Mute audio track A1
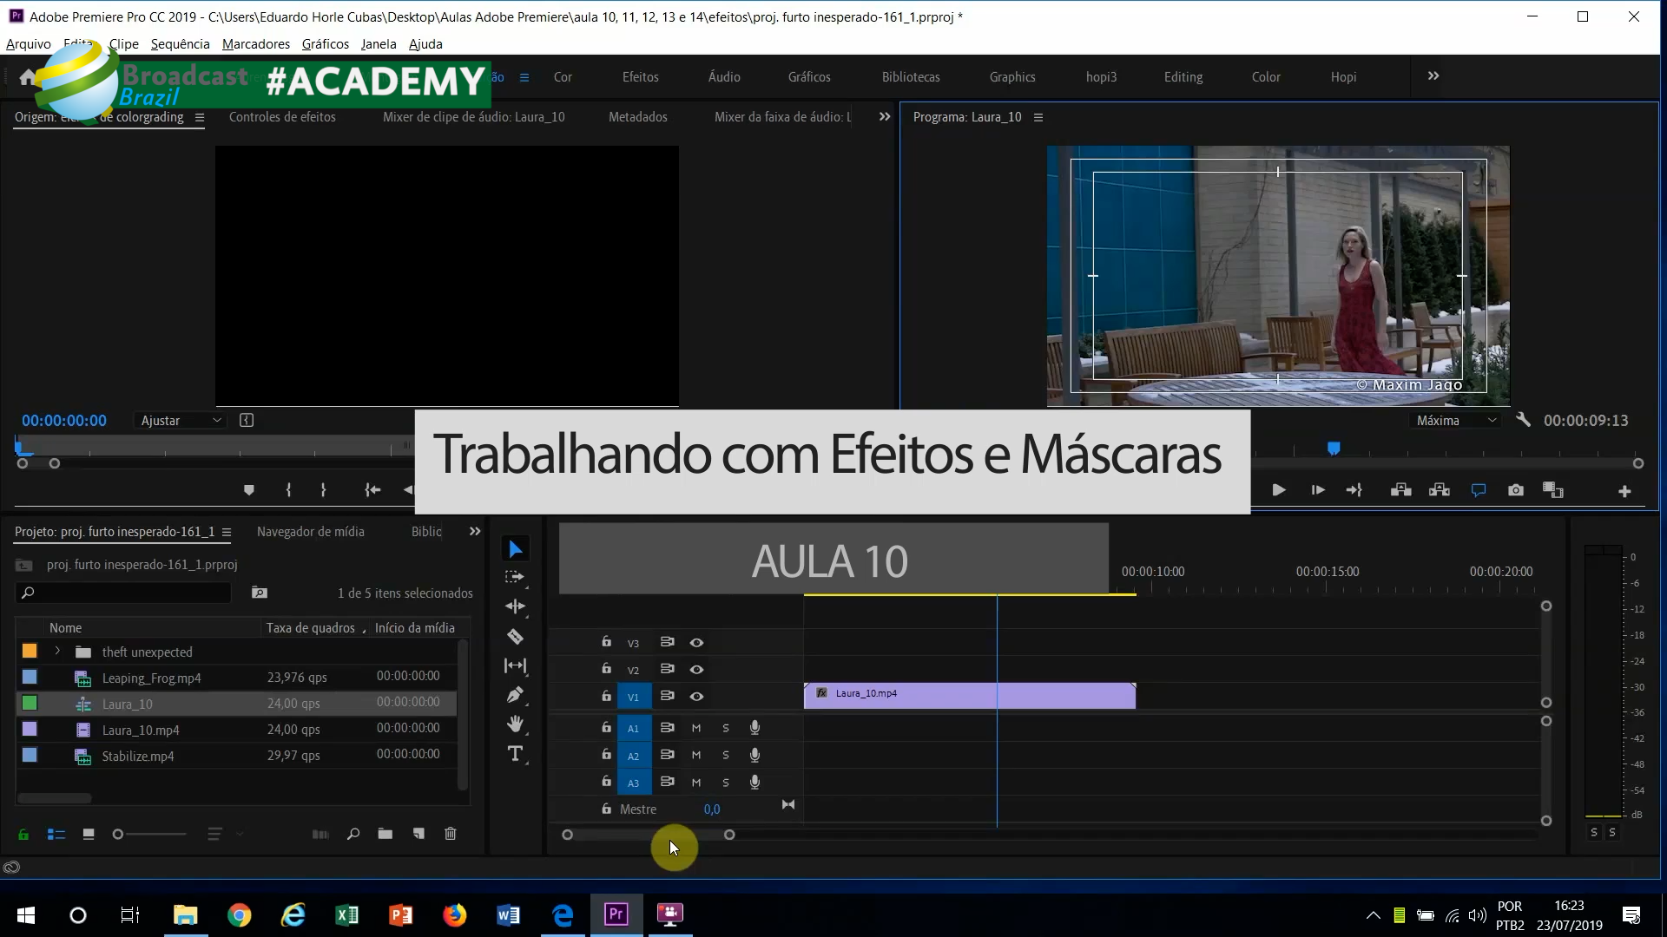The width and height of the screenshot is (1667, 937). click(696, 728)
